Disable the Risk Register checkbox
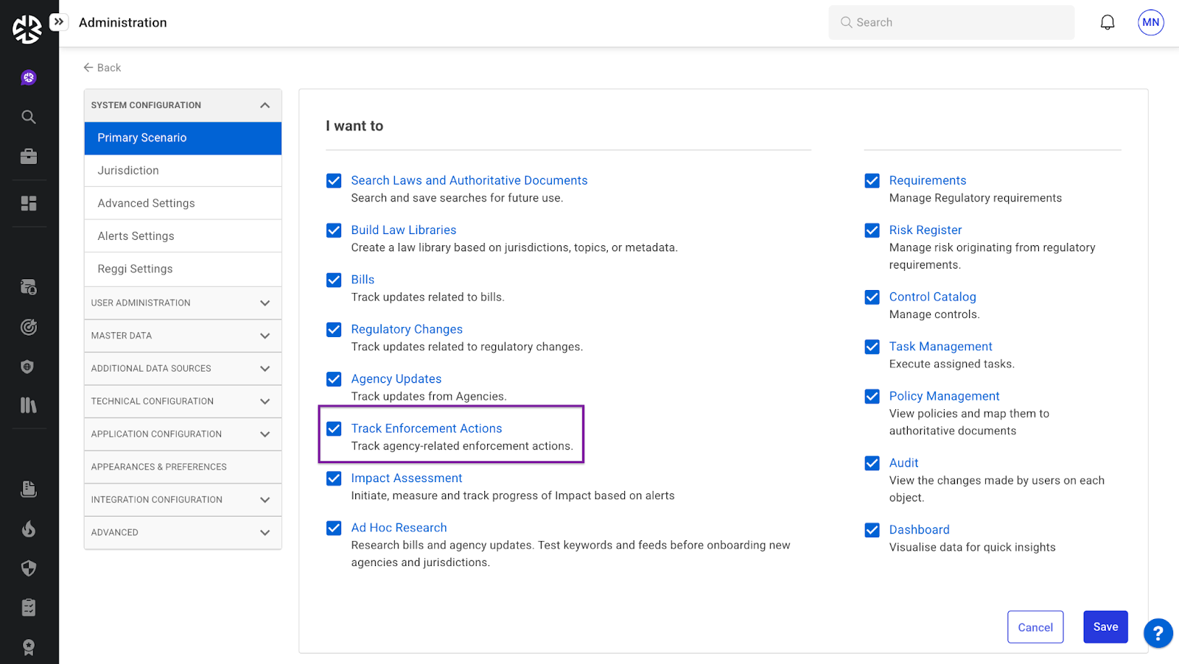The image size is (1179, 664). tap(872, 230)
